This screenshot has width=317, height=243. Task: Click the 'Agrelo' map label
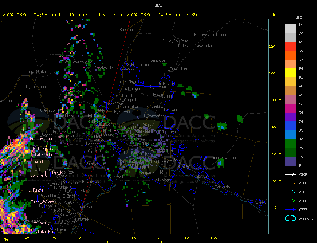coord(94,151)
